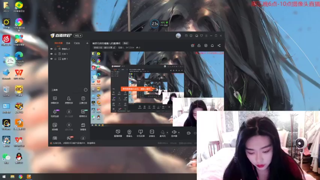Image resolution: width=320 pixels, height=180 pixels.
Task: Open the ASUS folder on the desktop
Action: click(6, 7)
